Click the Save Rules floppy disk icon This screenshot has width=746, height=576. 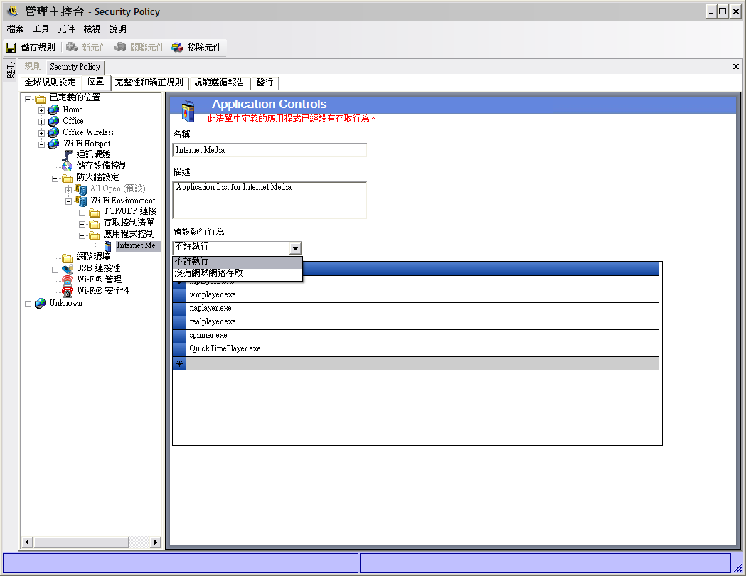(x=11, y=48)
